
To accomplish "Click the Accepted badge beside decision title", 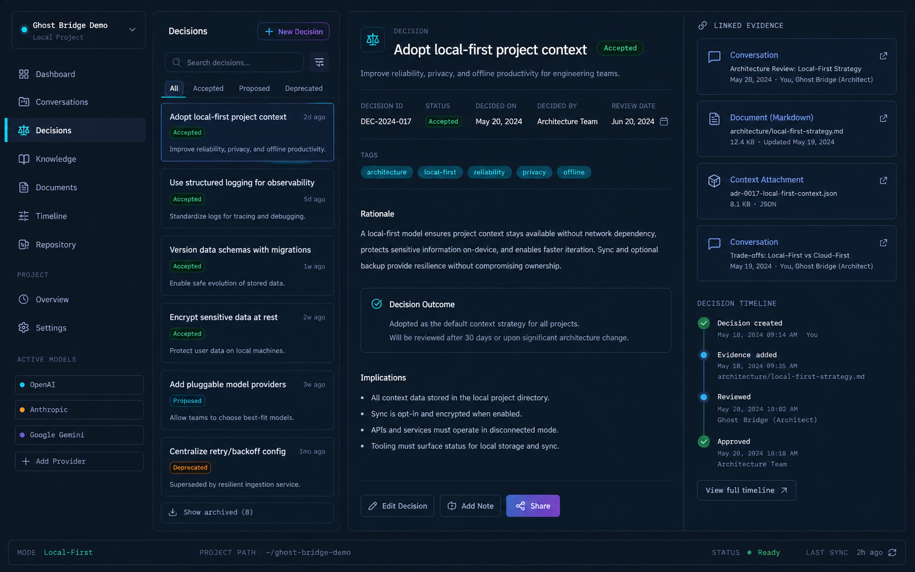I will tap(620, 48).
